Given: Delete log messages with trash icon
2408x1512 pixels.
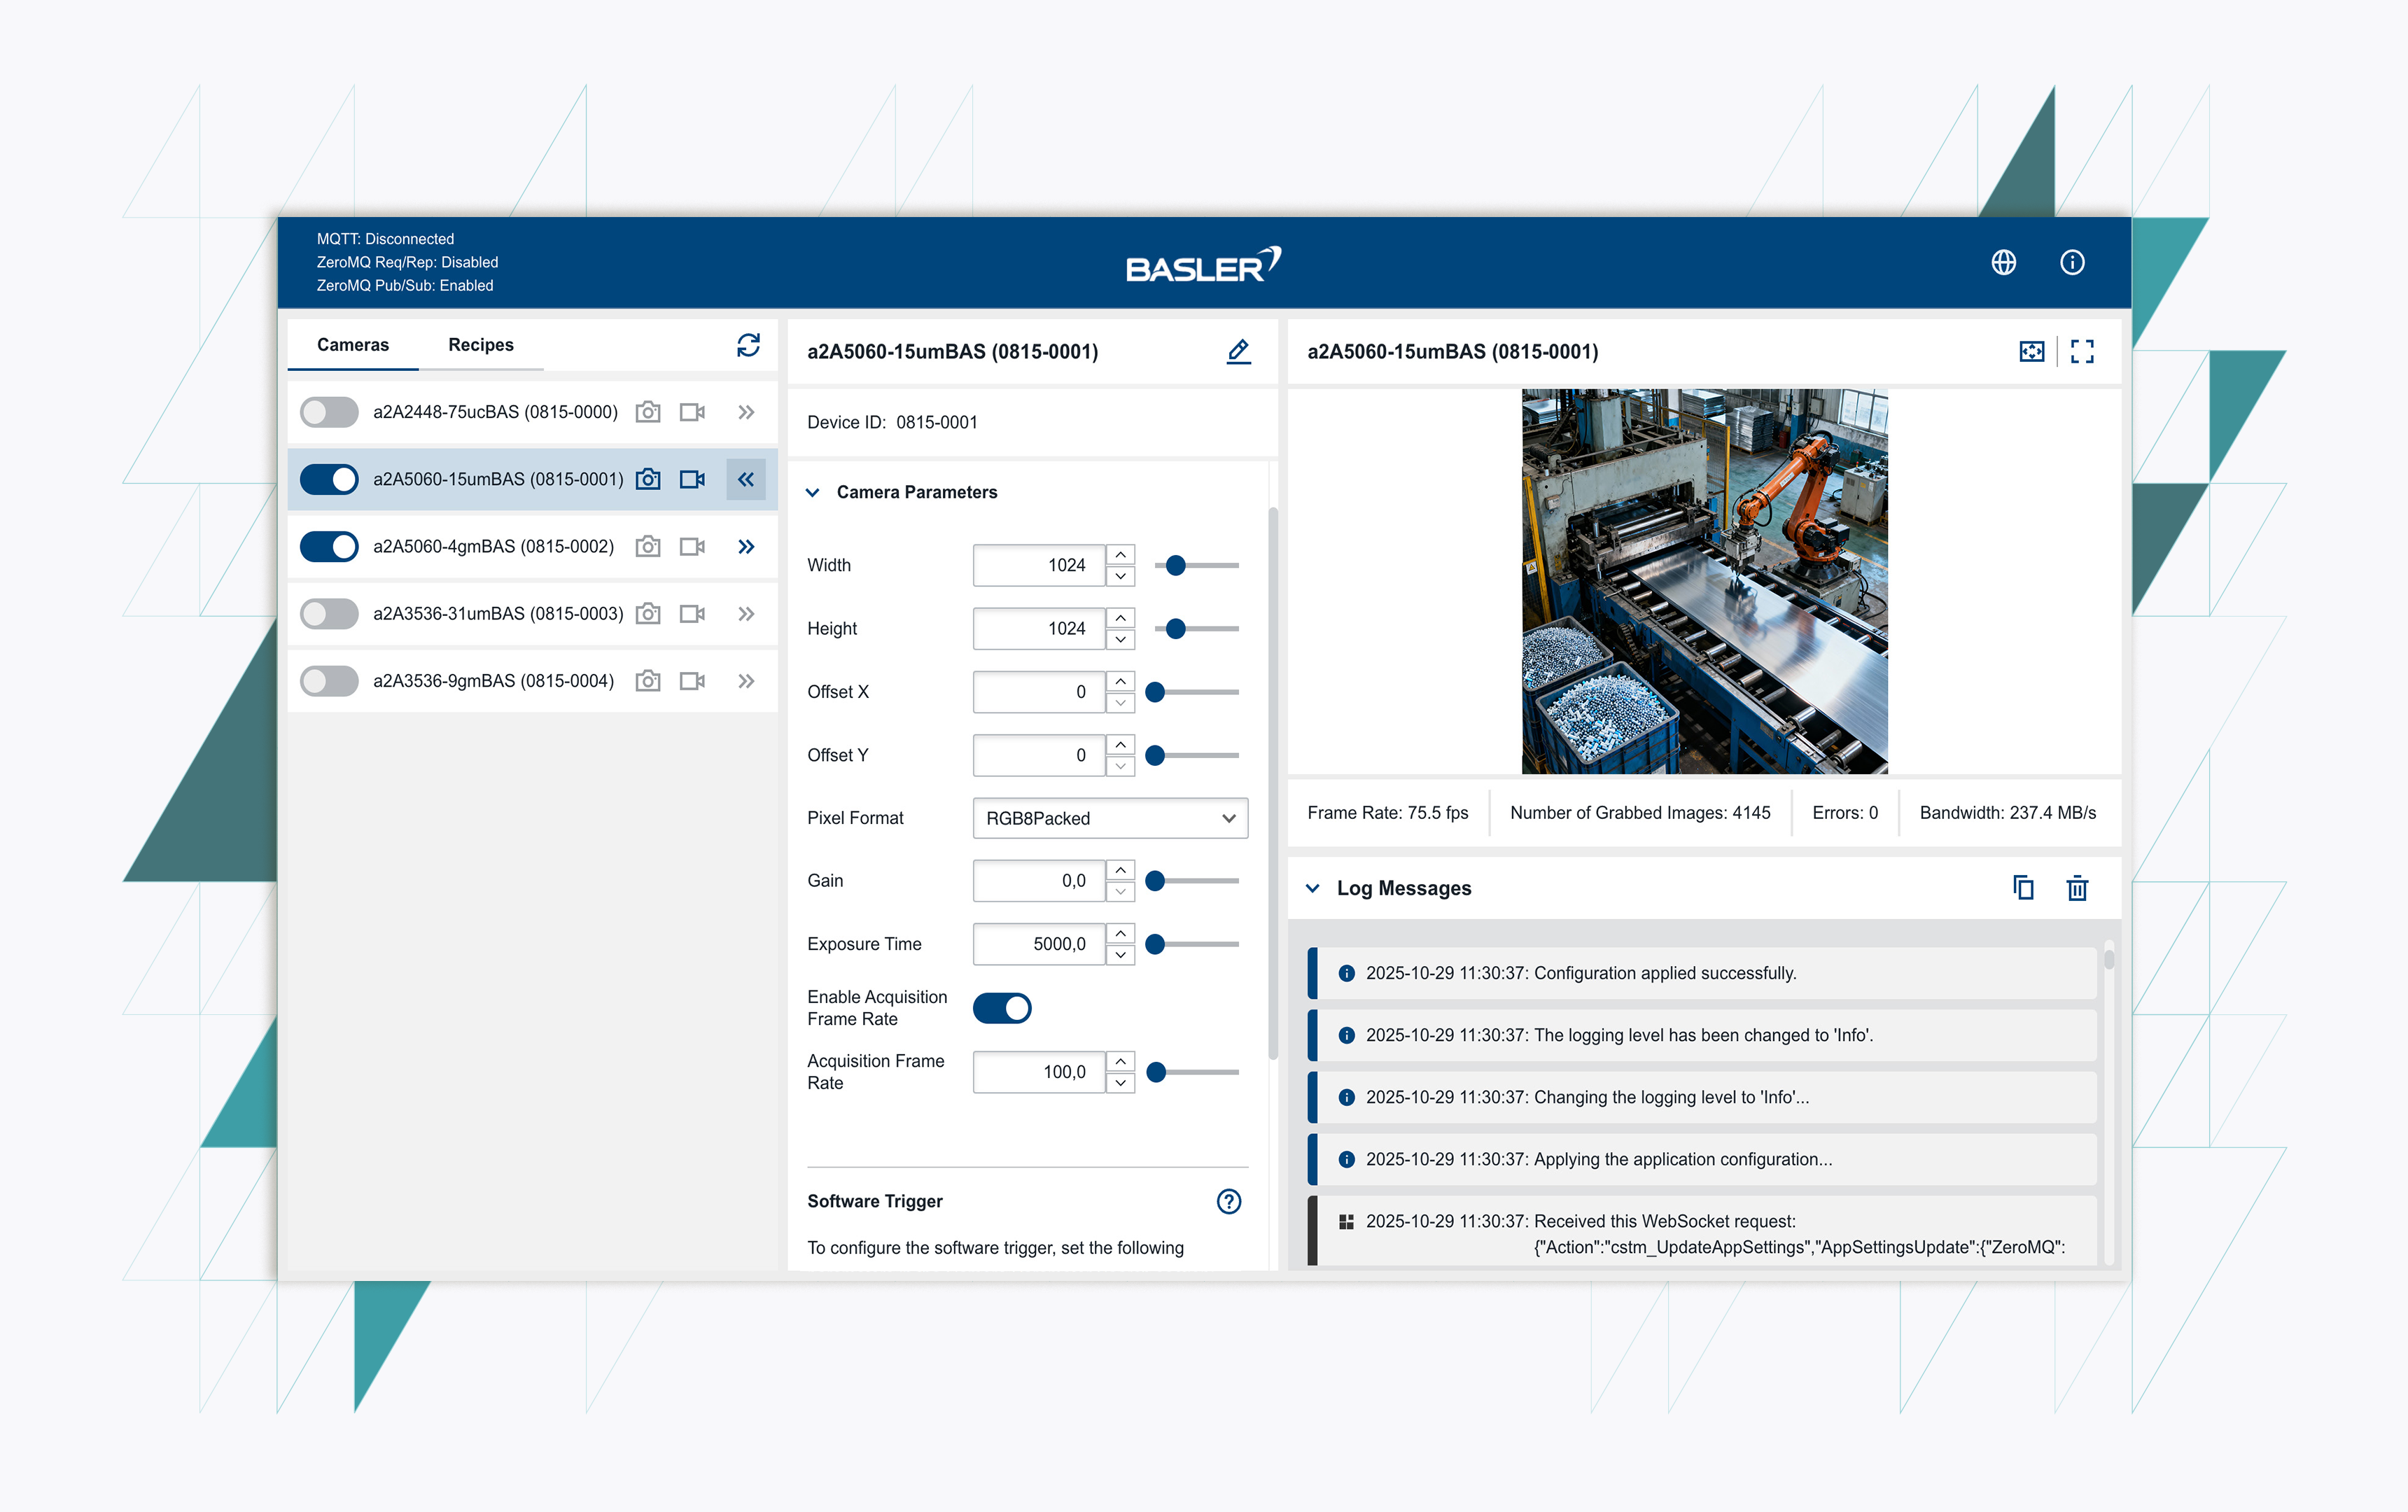Looking at the screenshot, I should [2077, 888].
